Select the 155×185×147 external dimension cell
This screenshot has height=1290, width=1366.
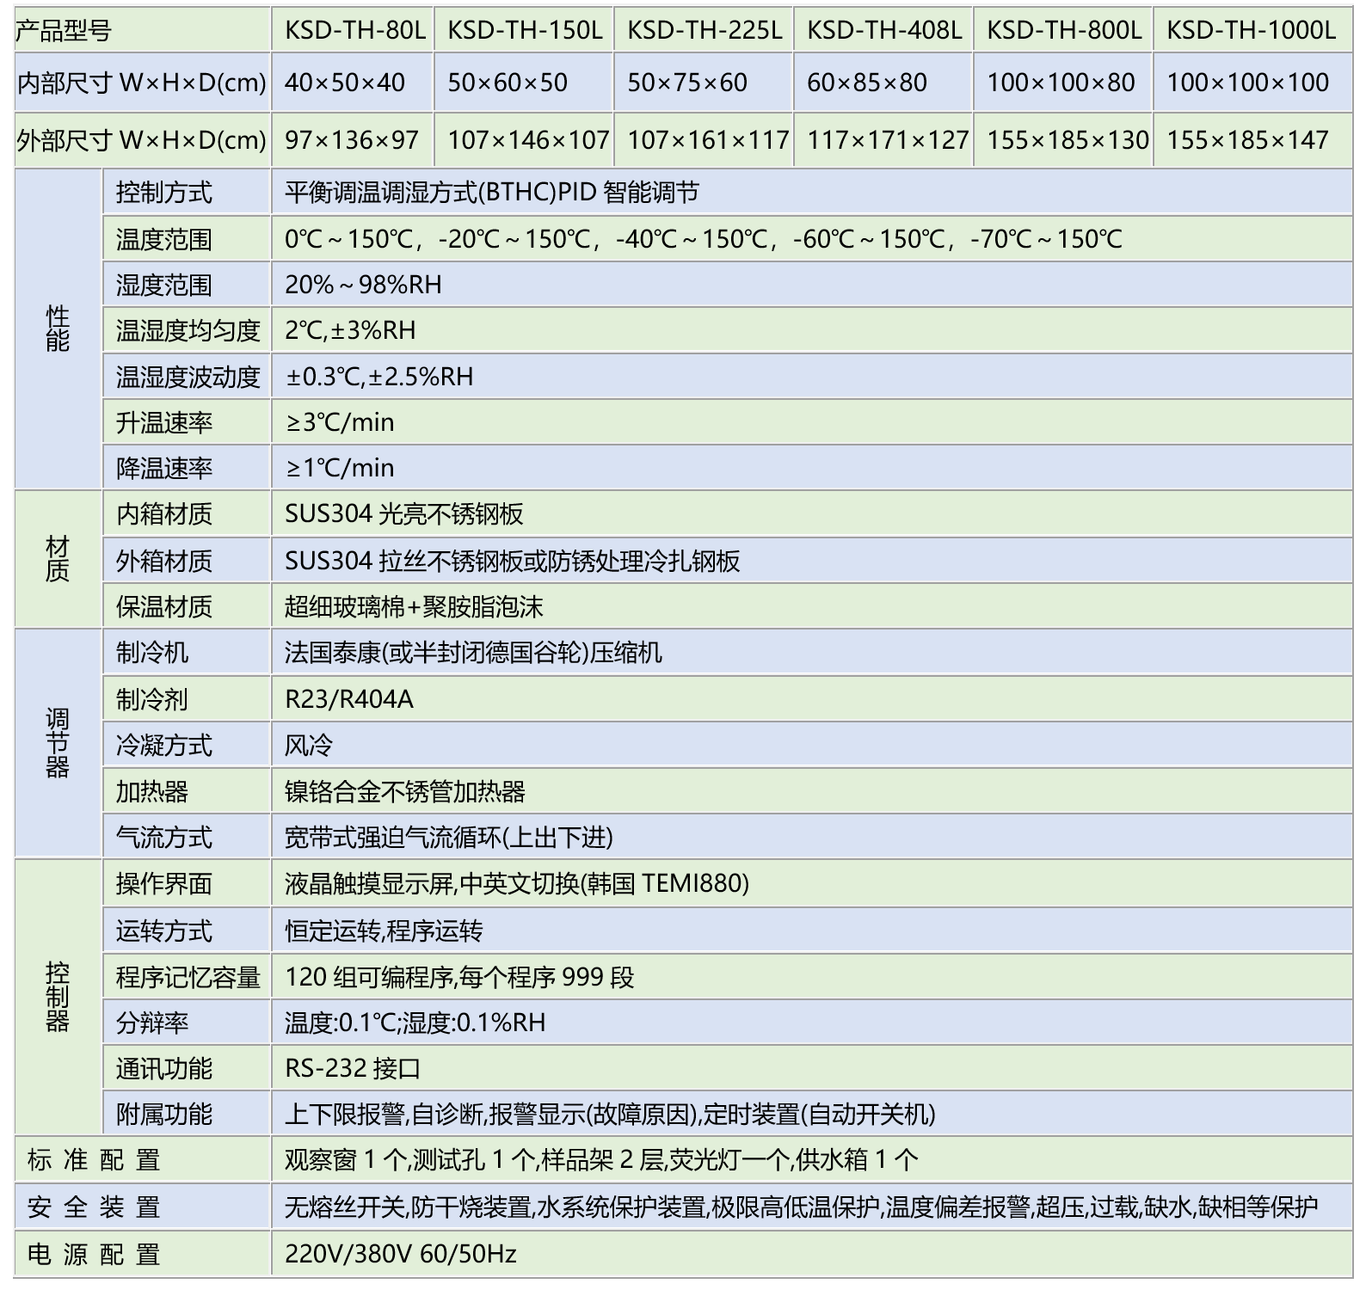point(1247,139)
